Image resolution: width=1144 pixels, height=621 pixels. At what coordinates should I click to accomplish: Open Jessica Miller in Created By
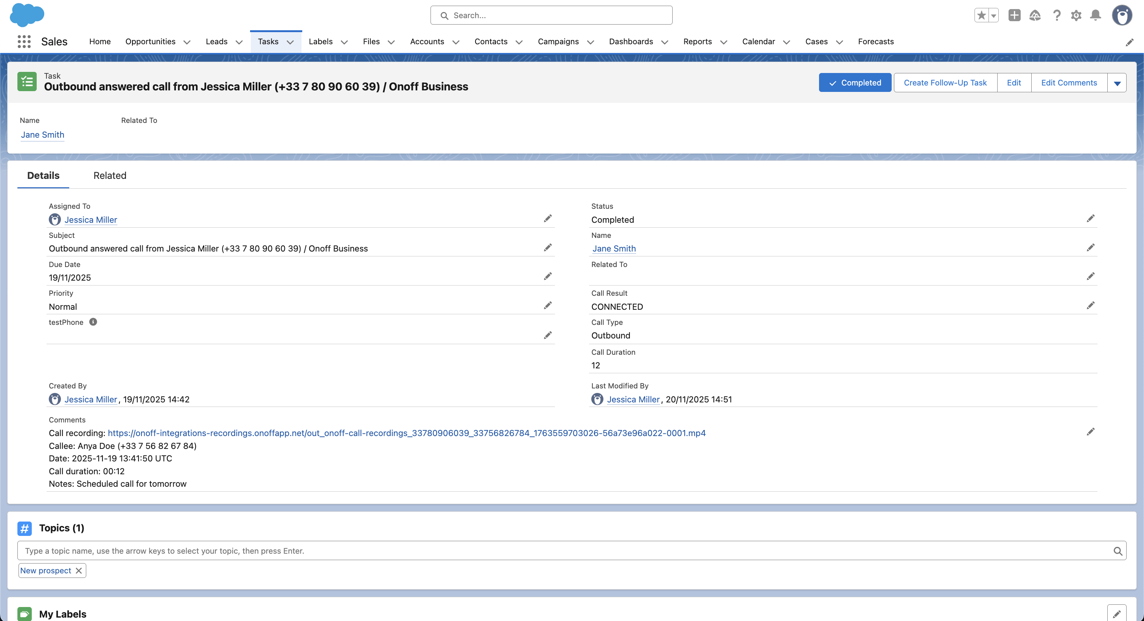90,399
